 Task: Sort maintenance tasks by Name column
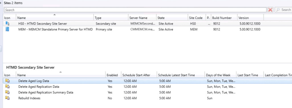[61, 75]
